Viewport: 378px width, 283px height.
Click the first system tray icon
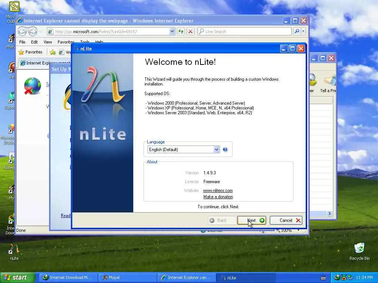click(337, 277)
